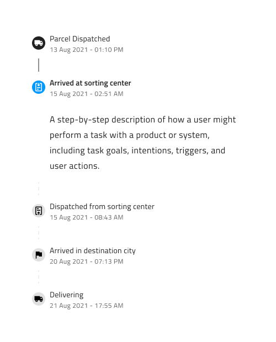Click the 20 Aug 2021 - 07:13 PM timestamp

pos(87,261)
